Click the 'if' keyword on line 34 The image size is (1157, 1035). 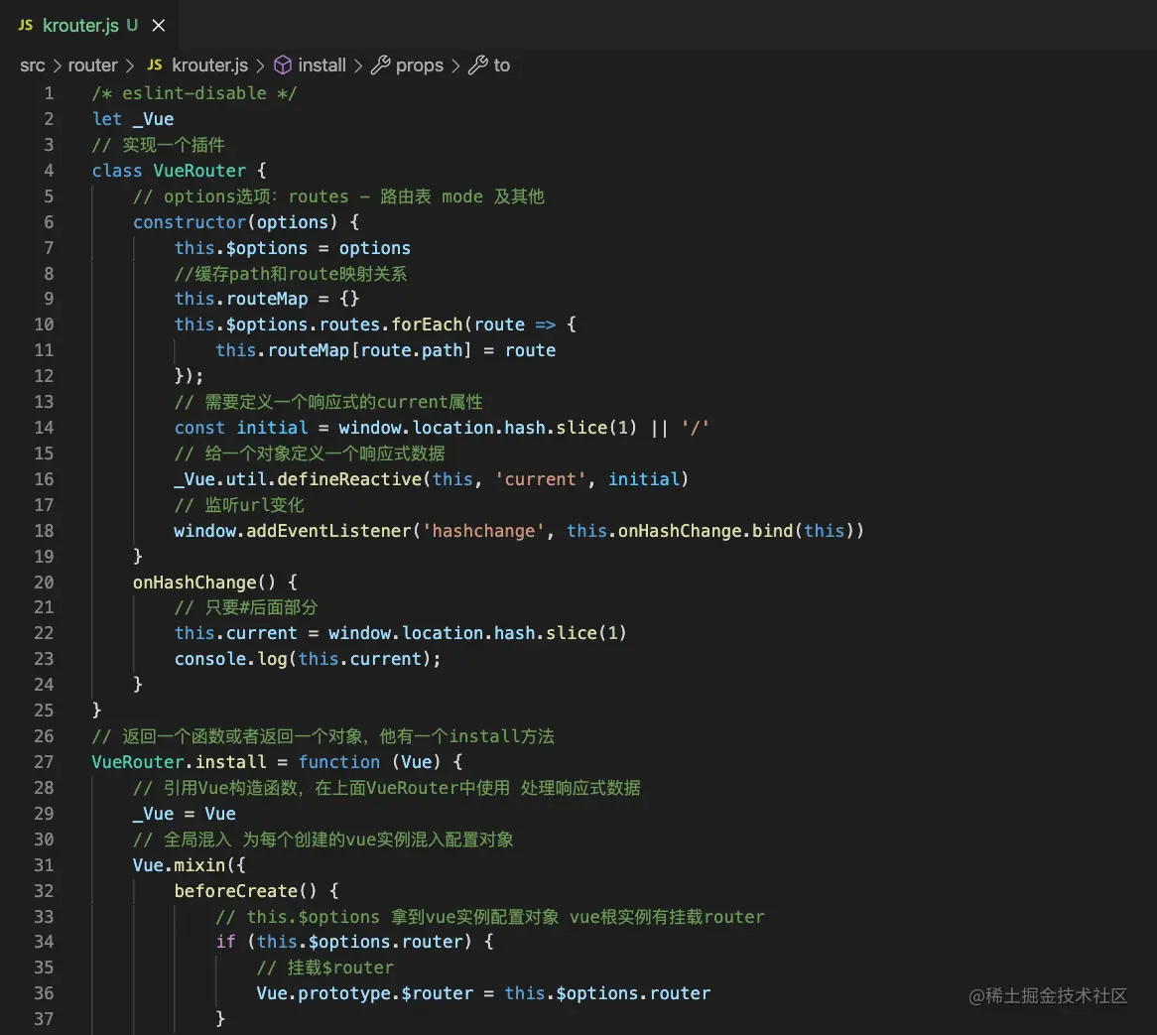pos(225,942)
